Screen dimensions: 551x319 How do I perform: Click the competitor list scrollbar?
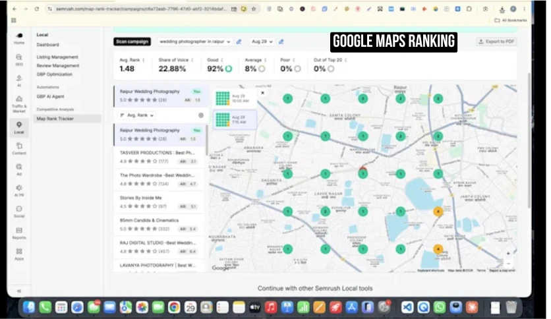pos(207,140)
